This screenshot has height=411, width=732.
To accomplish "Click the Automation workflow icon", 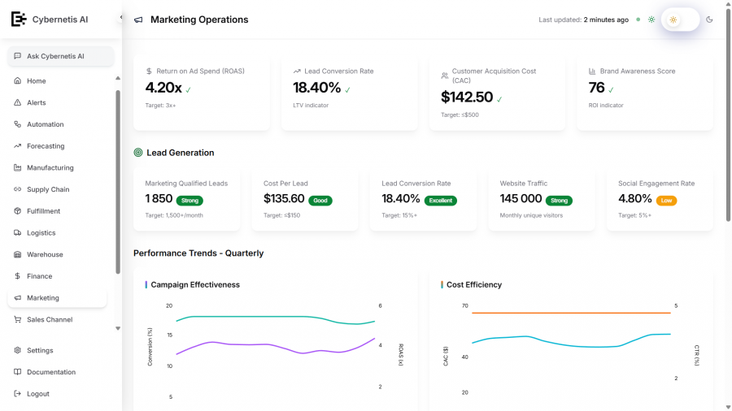I will point(18,124).
